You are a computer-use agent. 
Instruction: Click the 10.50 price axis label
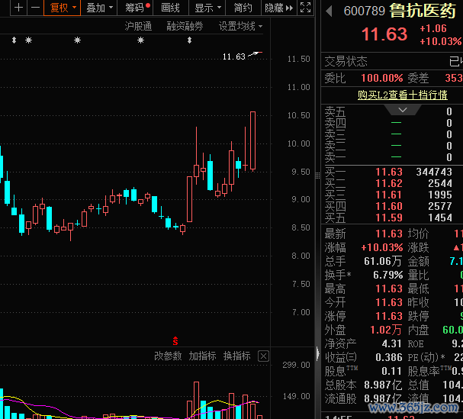pos(298,115)
